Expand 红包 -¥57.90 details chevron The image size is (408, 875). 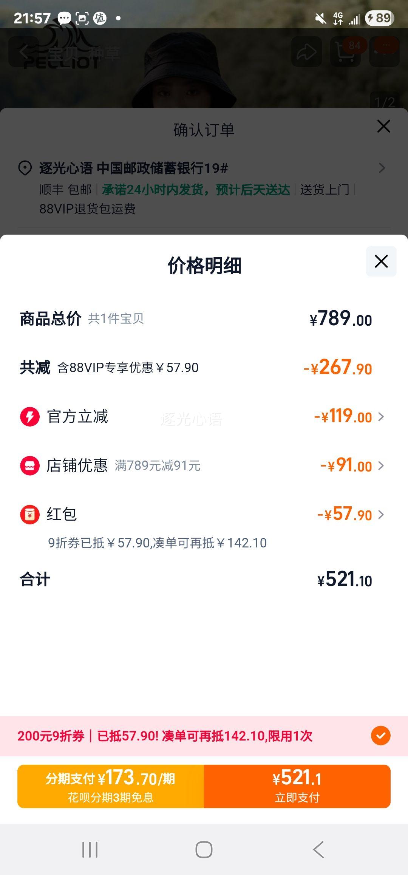(x=381, y=515)
